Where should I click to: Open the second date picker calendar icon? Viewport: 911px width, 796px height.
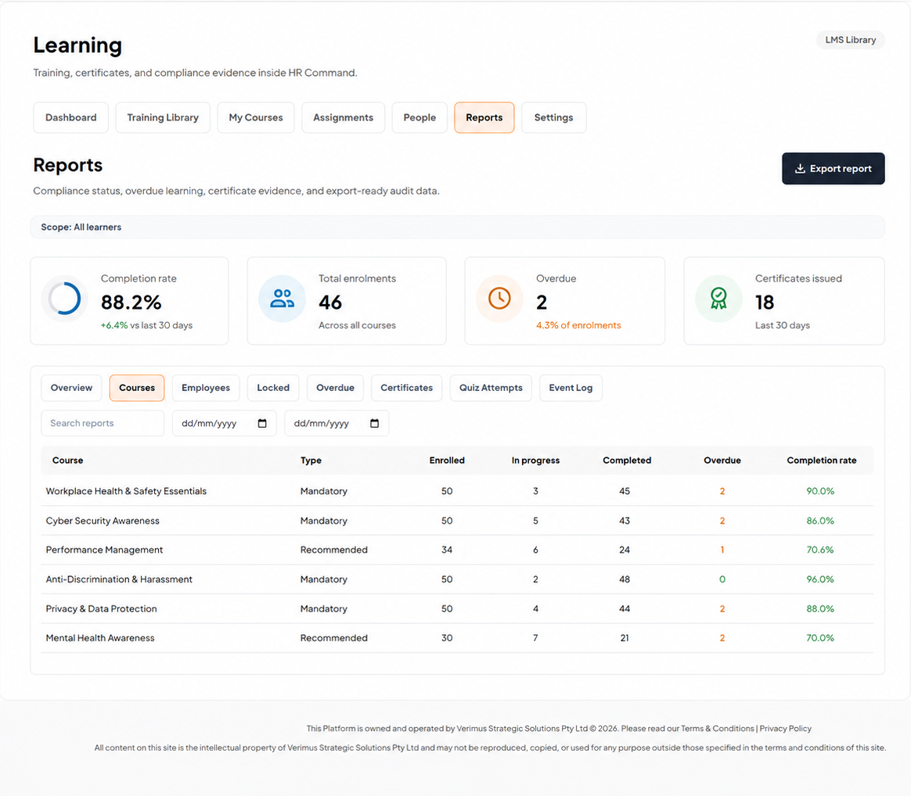(x=375, y=423)
